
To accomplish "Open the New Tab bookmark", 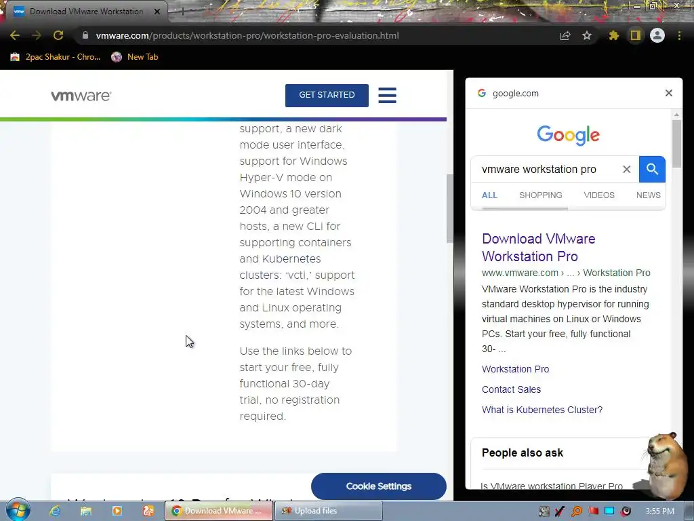I will (x=135, y=57).
